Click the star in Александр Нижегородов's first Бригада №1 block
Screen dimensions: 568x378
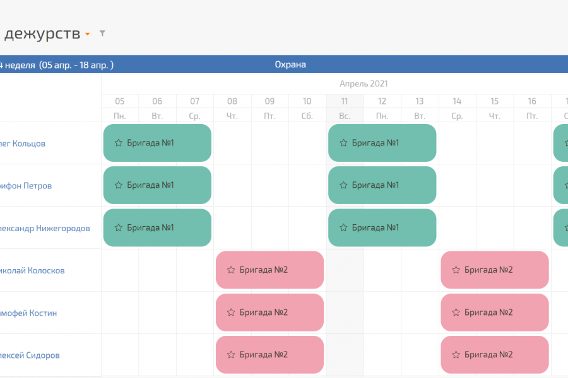pos(118,227)
